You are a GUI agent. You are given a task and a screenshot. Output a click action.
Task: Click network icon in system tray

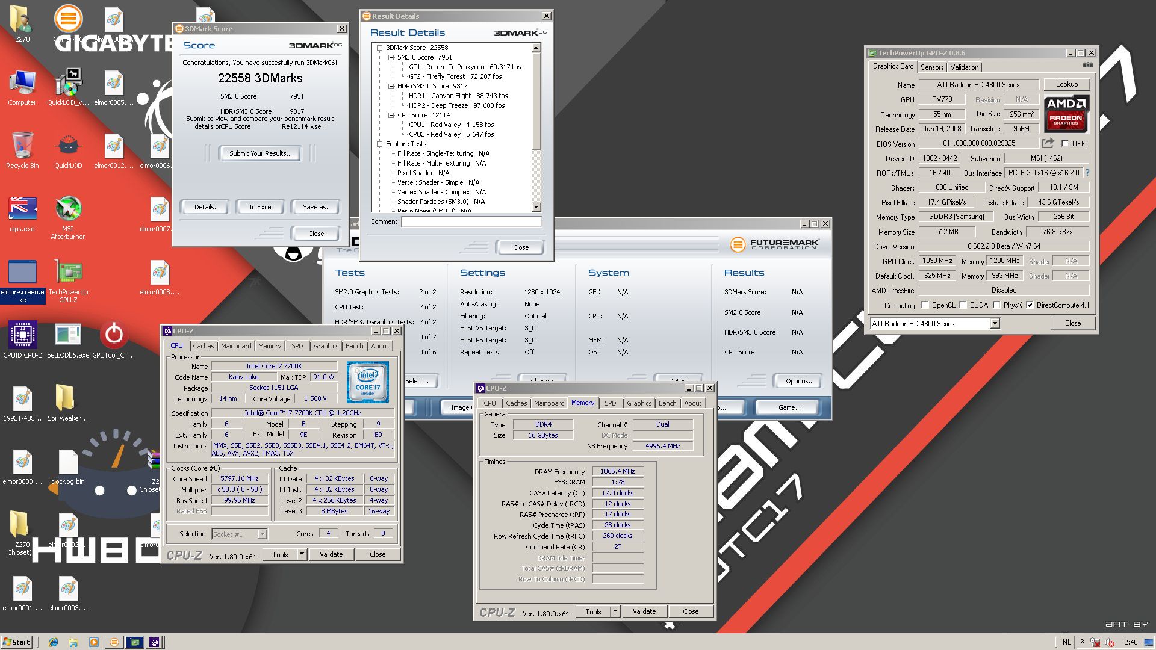[x=1095, y=642]
